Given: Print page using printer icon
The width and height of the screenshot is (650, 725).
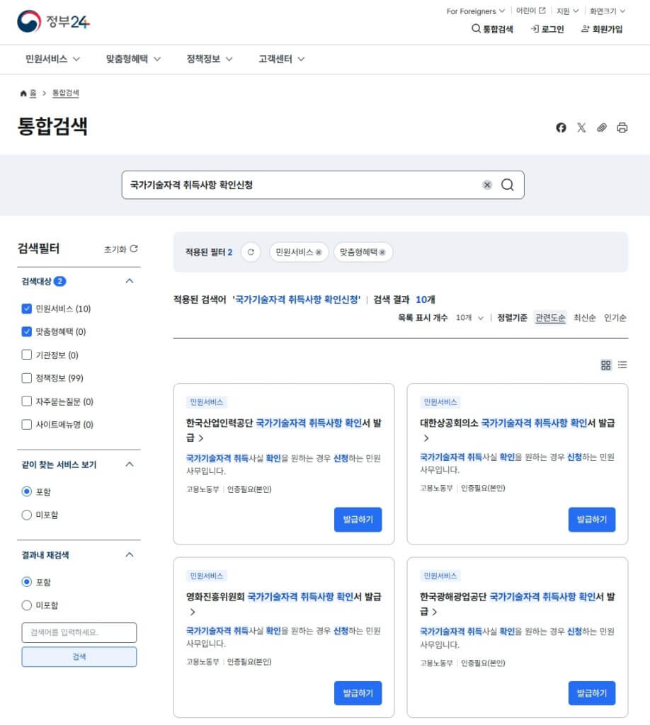Looking at the screenshot, I should (622, 127).
